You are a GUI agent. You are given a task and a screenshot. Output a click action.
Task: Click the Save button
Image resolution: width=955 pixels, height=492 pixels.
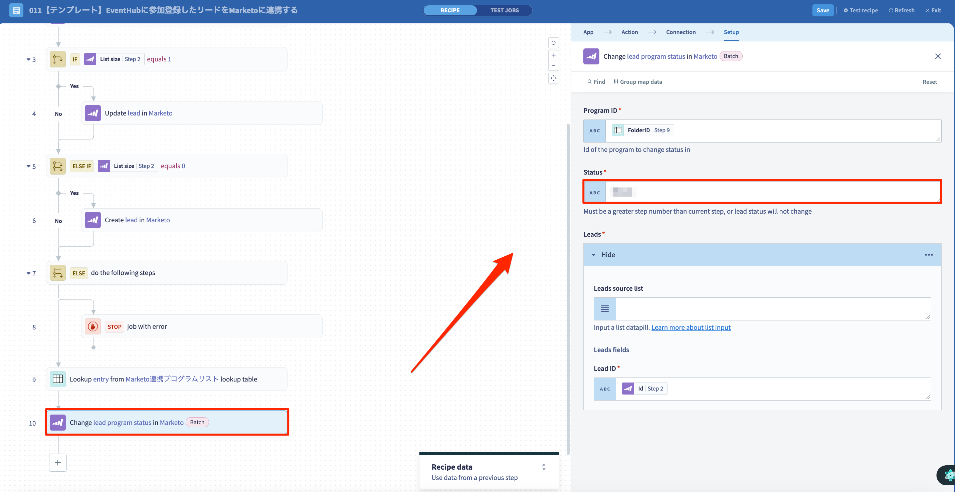click(x=823, y=10)
